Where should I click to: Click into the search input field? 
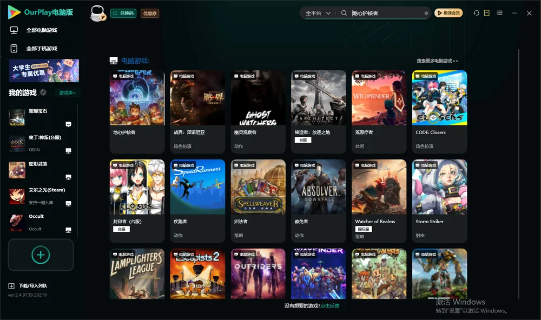[387, 13]
